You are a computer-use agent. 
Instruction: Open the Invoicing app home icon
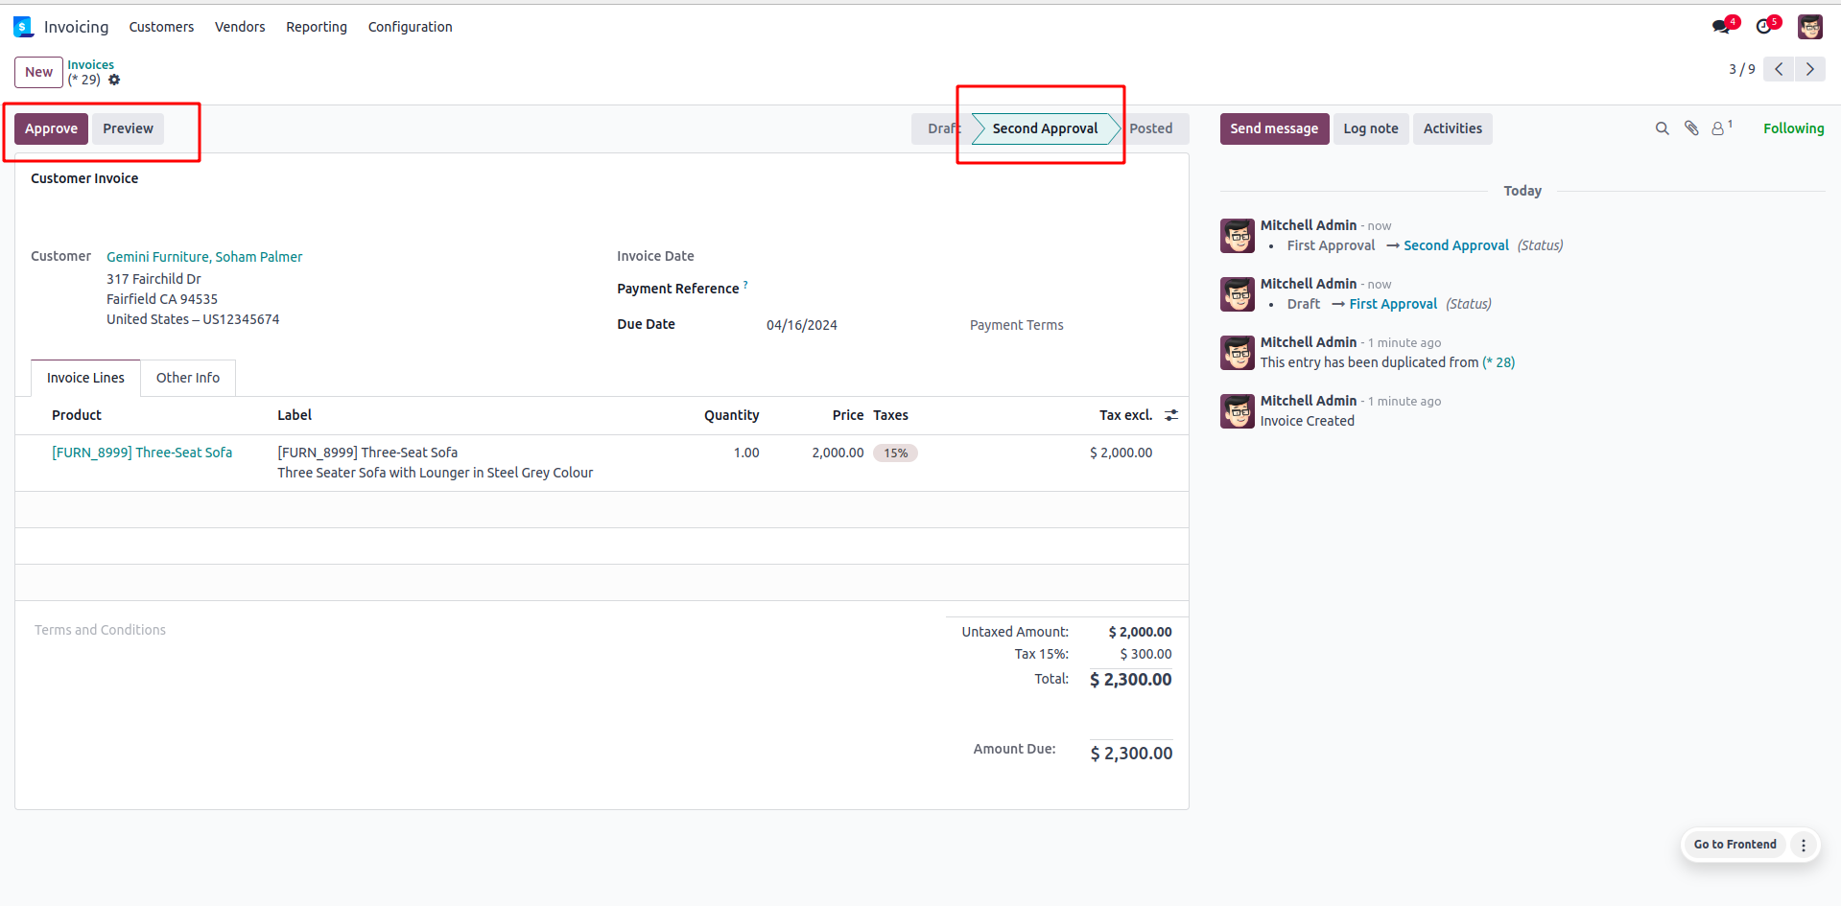pyautogui.click(x=23, y=27)
